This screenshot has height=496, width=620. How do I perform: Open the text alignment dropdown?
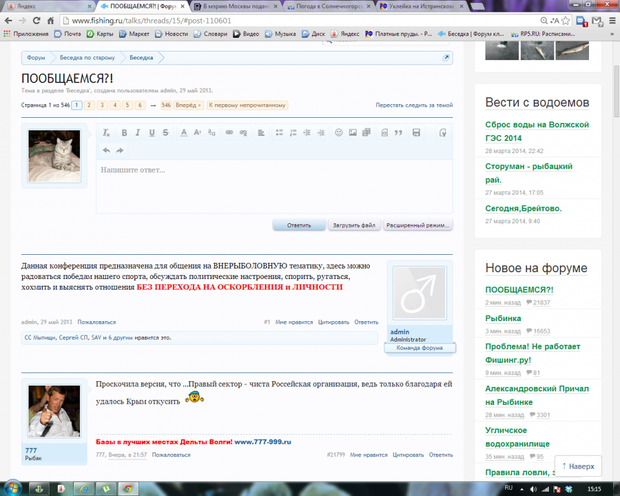tap(261, 133)
